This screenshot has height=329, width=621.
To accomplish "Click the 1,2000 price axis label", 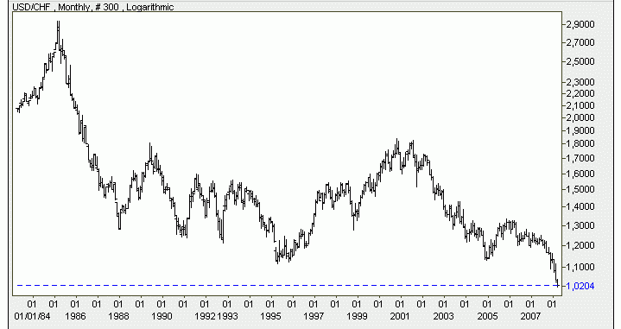I will [580, 246].
